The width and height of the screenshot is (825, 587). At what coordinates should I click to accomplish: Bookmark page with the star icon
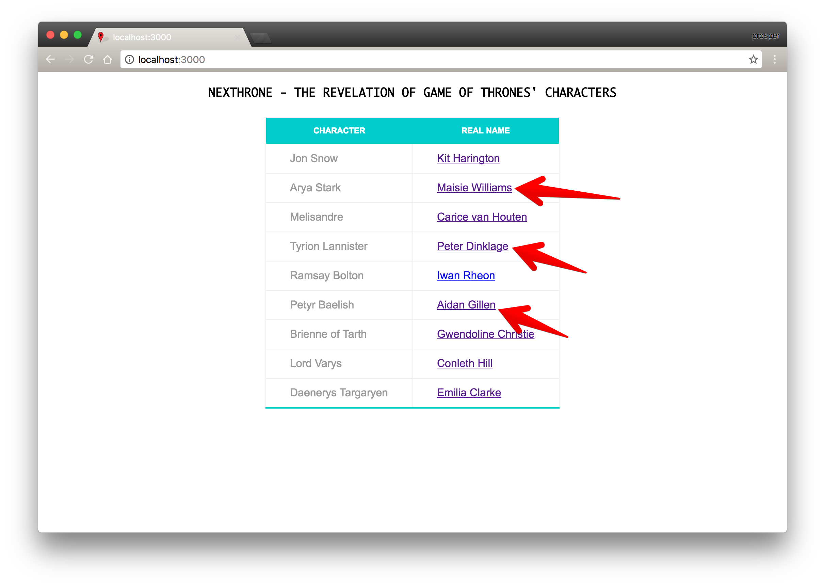pos(753,59)
